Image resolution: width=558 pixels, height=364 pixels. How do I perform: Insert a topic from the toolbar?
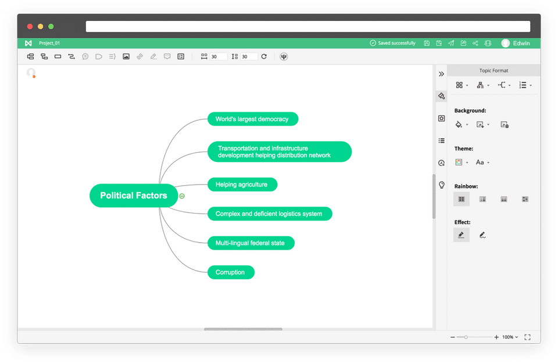pyautogui.click(x=31, y=56)
